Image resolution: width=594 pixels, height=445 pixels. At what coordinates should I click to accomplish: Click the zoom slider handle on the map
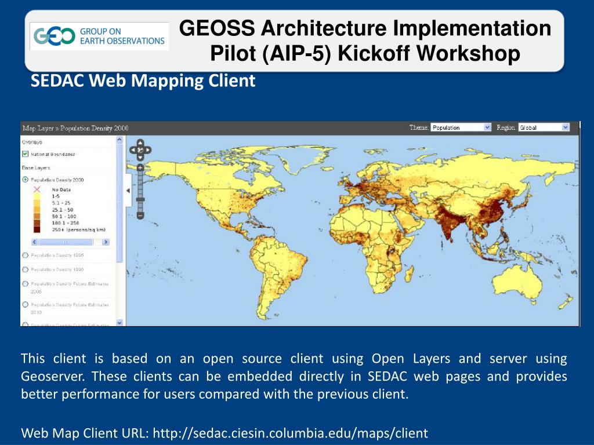[140, 199]
